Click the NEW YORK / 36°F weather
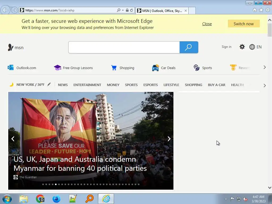The image size is (272, 204). pos(30,85)
